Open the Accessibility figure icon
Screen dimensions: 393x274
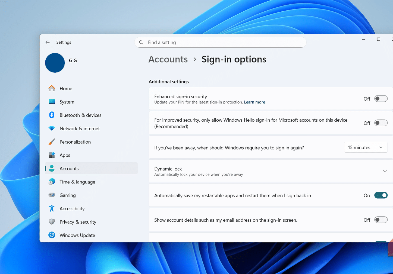tap(52, 208)
